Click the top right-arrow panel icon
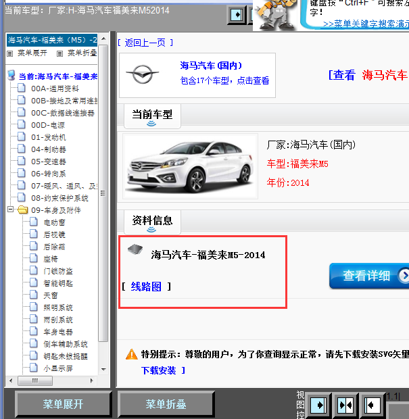The width and height of the screenshot is (409, 419). [237, 14]
